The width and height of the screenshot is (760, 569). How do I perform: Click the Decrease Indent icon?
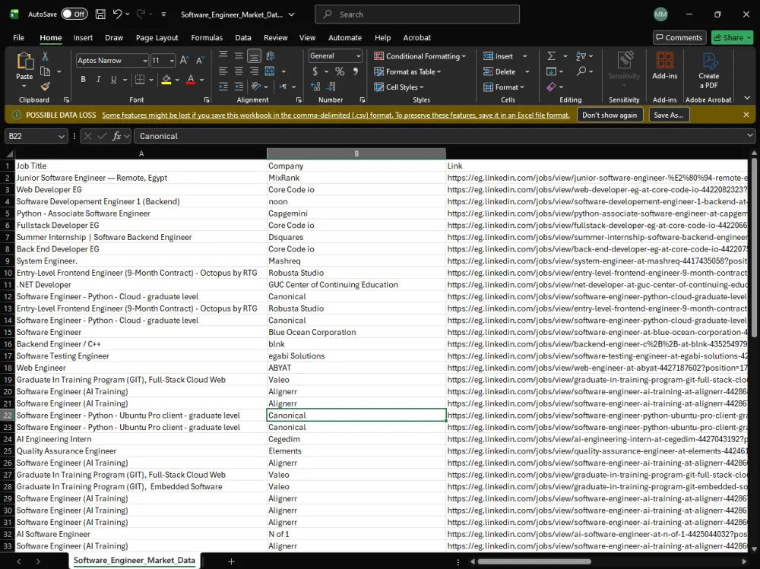223,87
